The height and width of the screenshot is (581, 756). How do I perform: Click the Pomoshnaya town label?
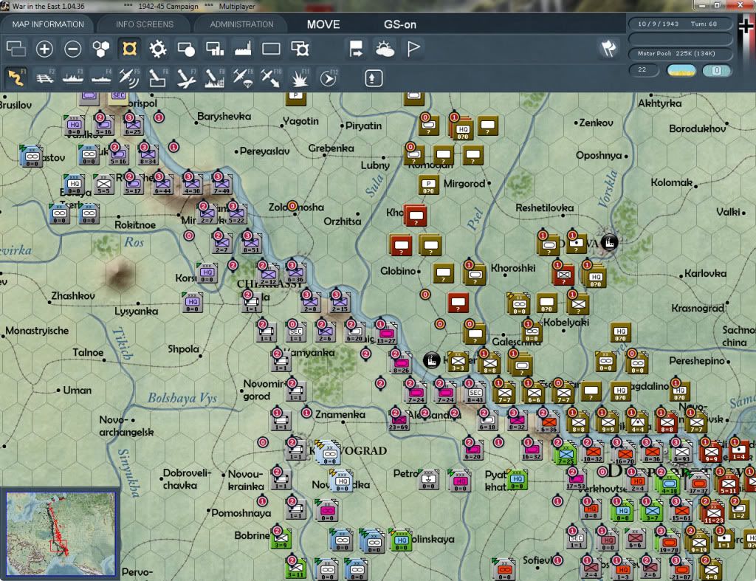[x=241, y=514]
